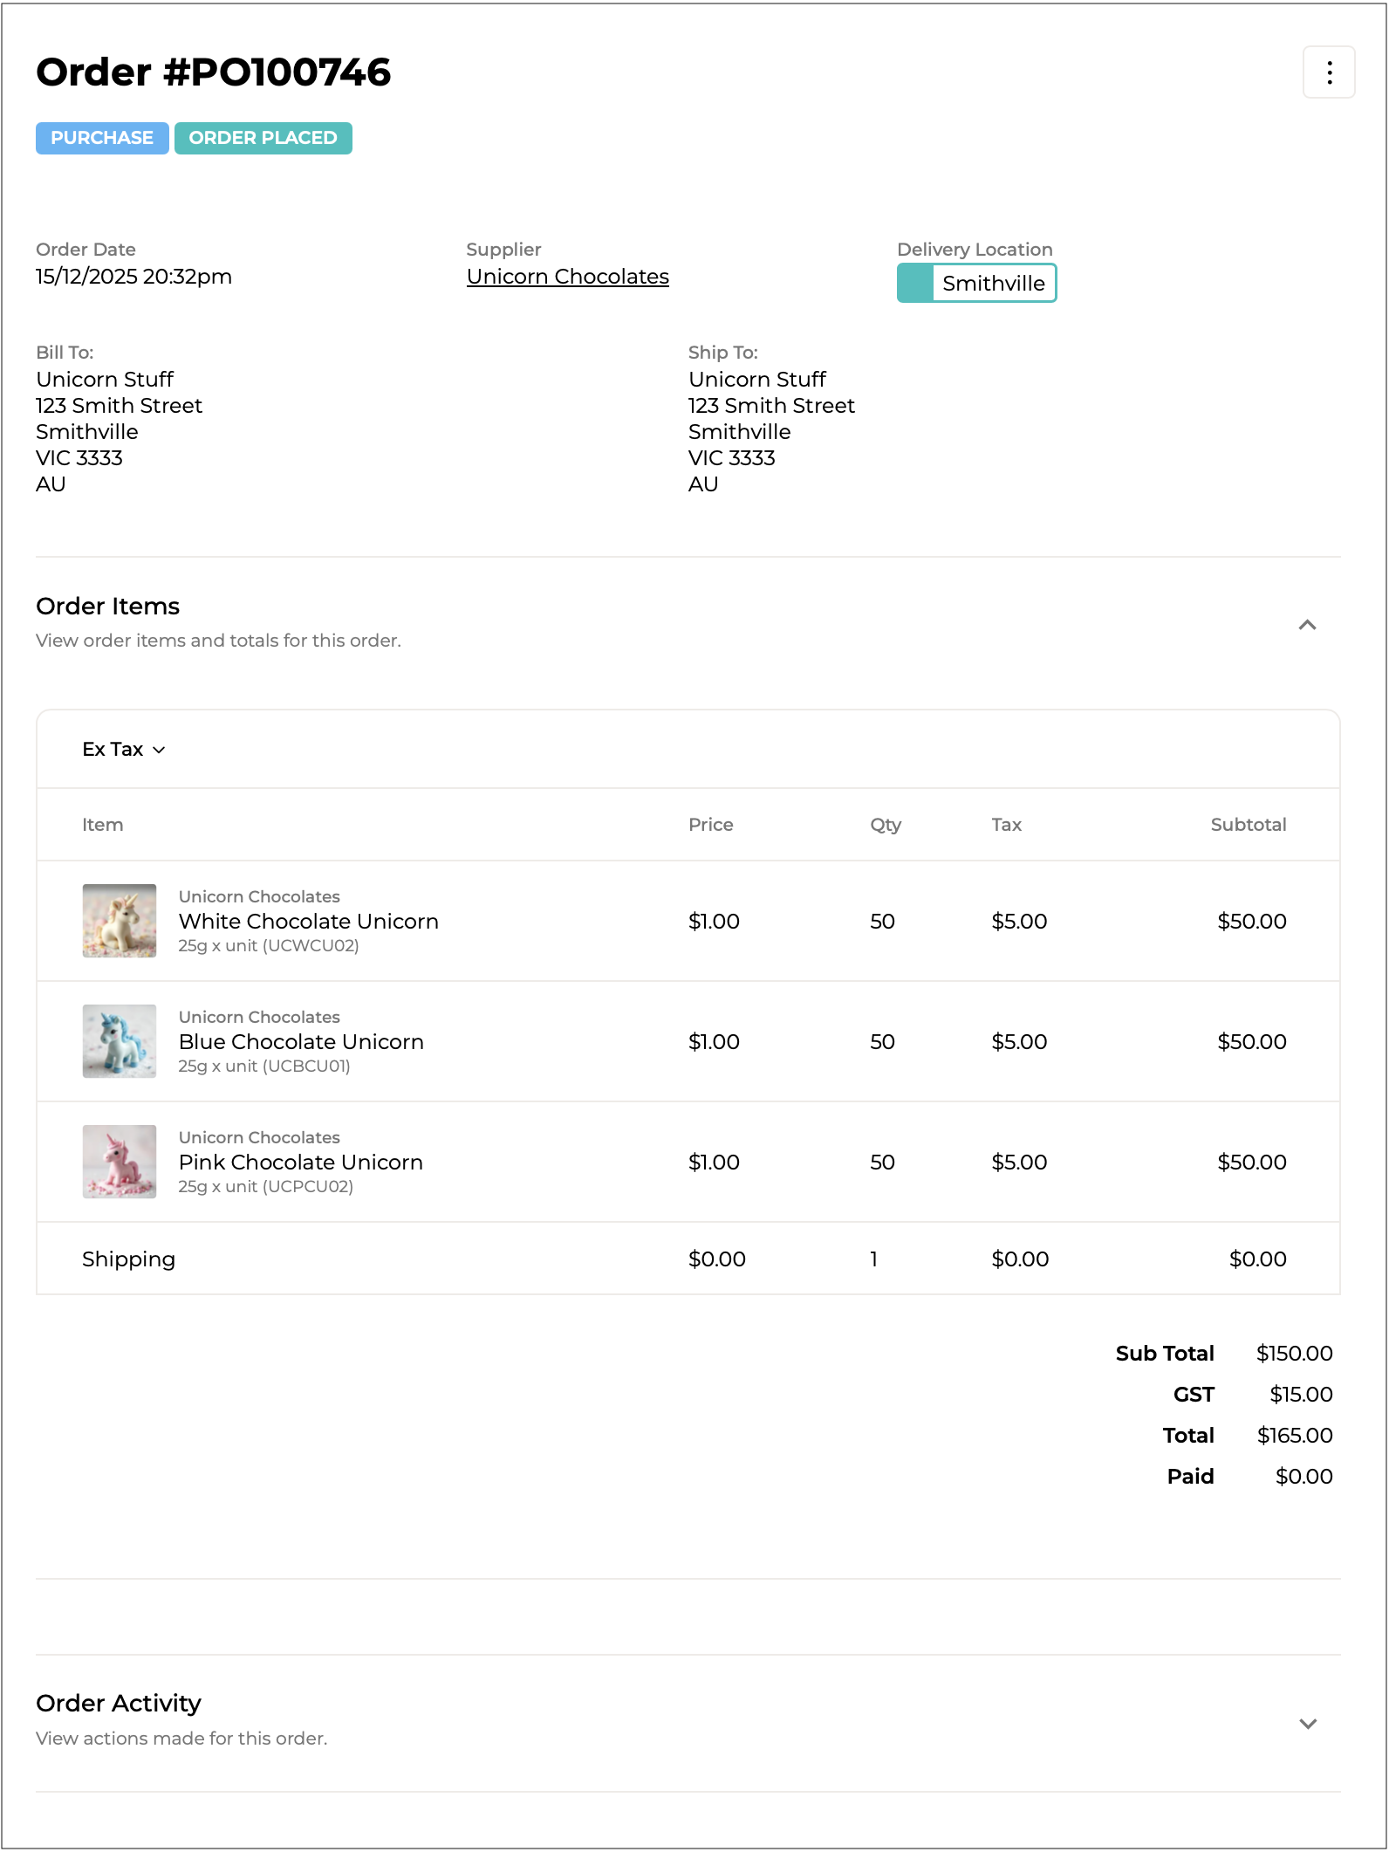Screen dimensions: 1389x1852
Task: Click the Item column header
Action: click(x=102, y=825)
